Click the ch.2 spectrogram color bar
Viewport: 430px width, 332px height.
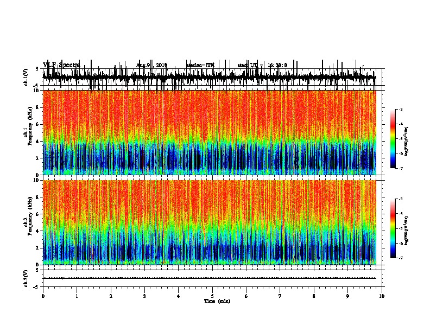[393, 228]
